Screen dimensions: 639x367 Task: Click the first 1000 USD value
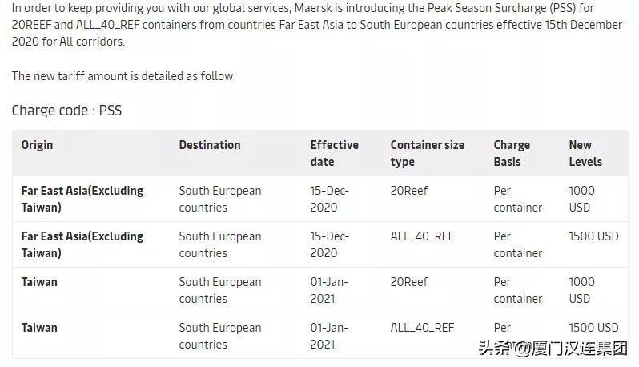pos(581,199)
